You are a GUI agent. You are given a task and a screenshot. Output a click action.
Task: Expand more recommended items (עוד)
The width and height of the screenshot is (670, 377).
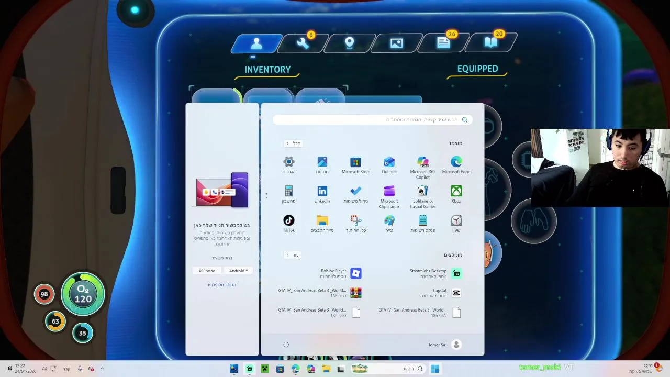pos(292,255)
